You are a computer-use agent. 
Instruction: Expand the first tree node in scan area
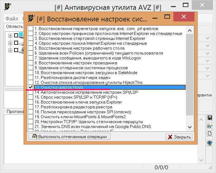[10, 36]
